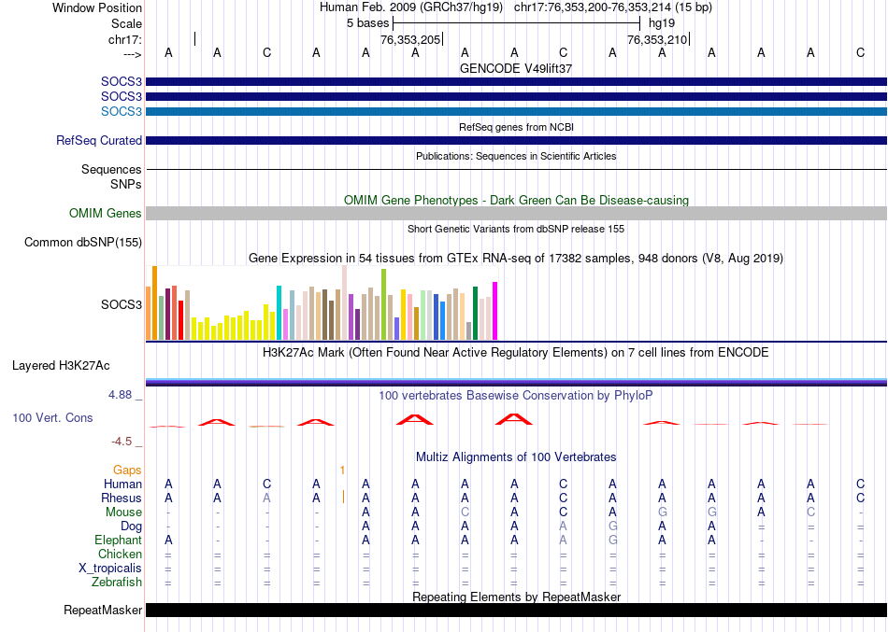Viewport: 888px width, 632px height.
Task: Click the tall yellow-green GTEx bar
Action: (x=383, y=304)
